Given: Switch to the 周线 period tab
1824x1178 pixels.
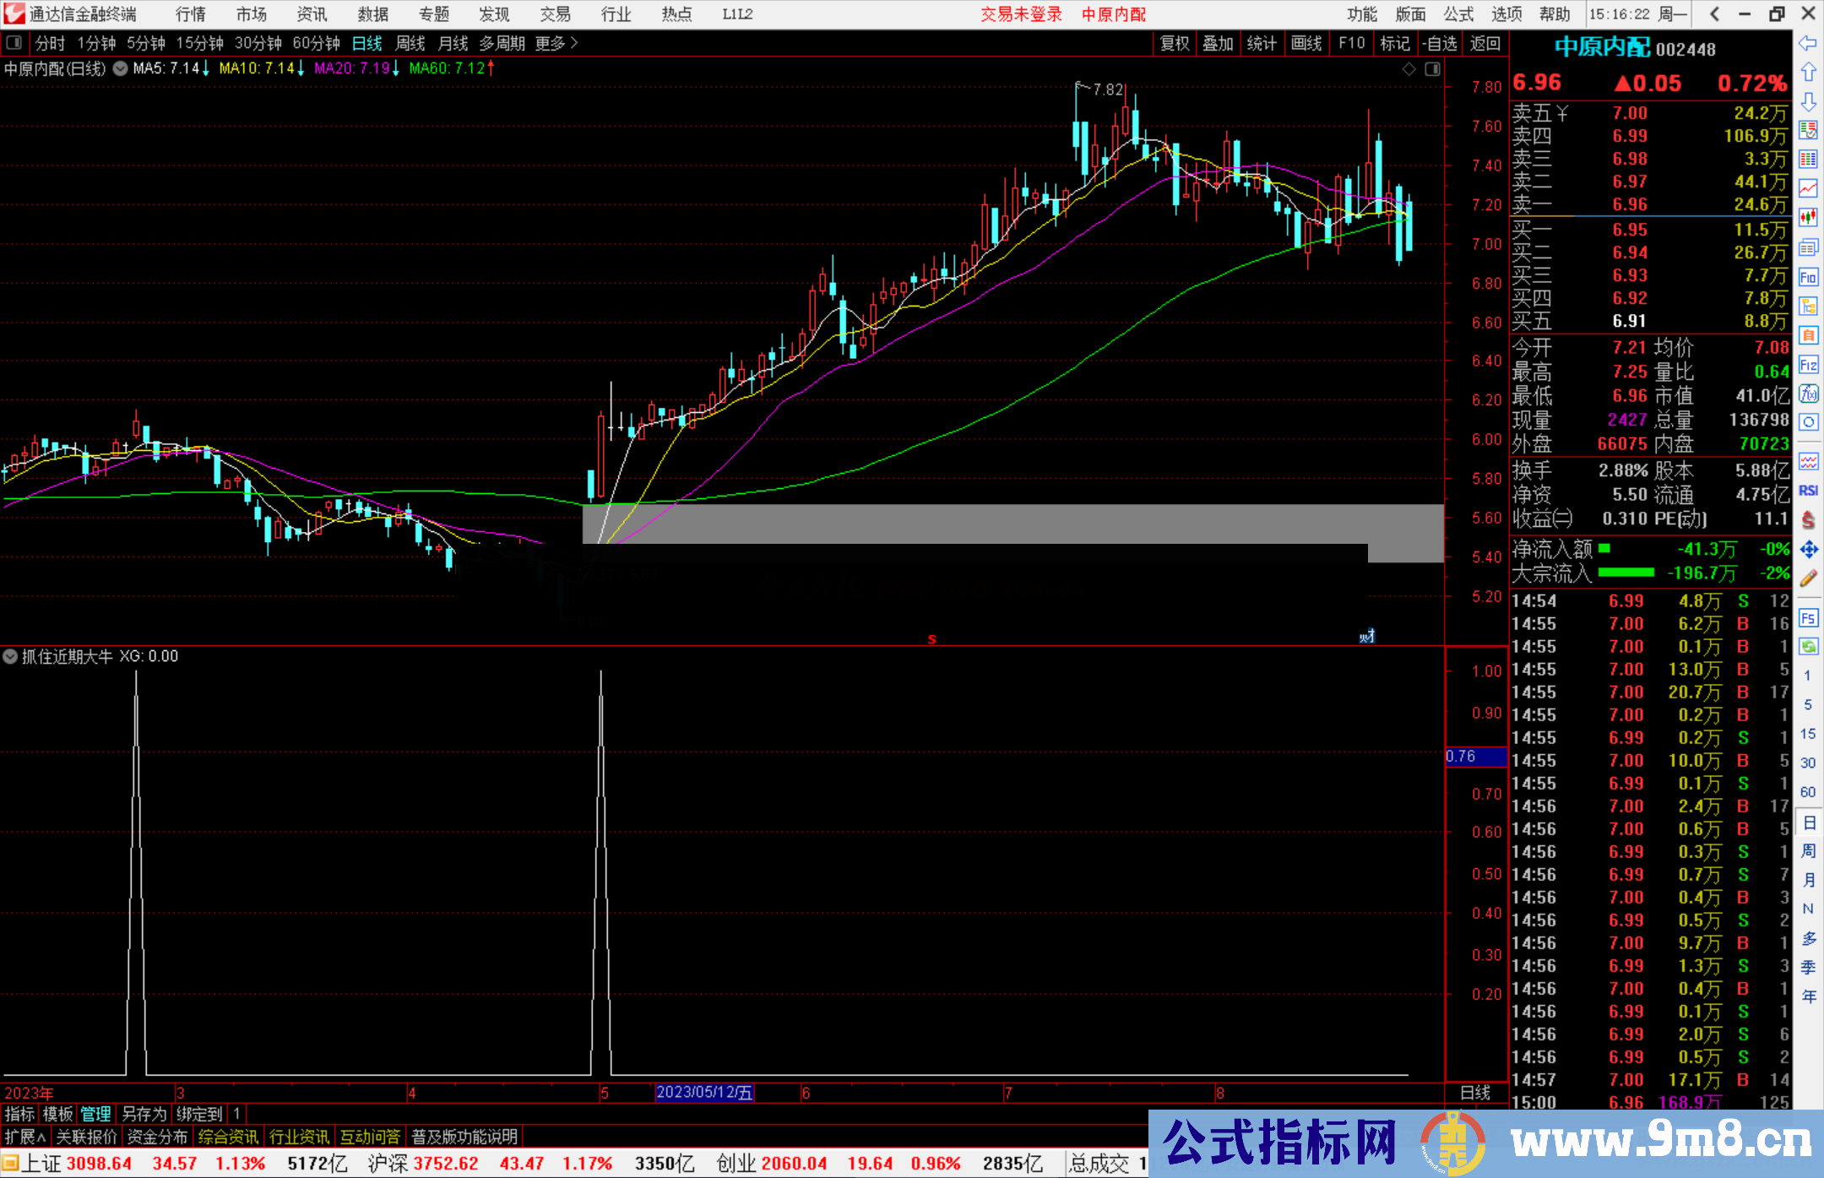Looking at the screenshot, I should tap(410, 43).
